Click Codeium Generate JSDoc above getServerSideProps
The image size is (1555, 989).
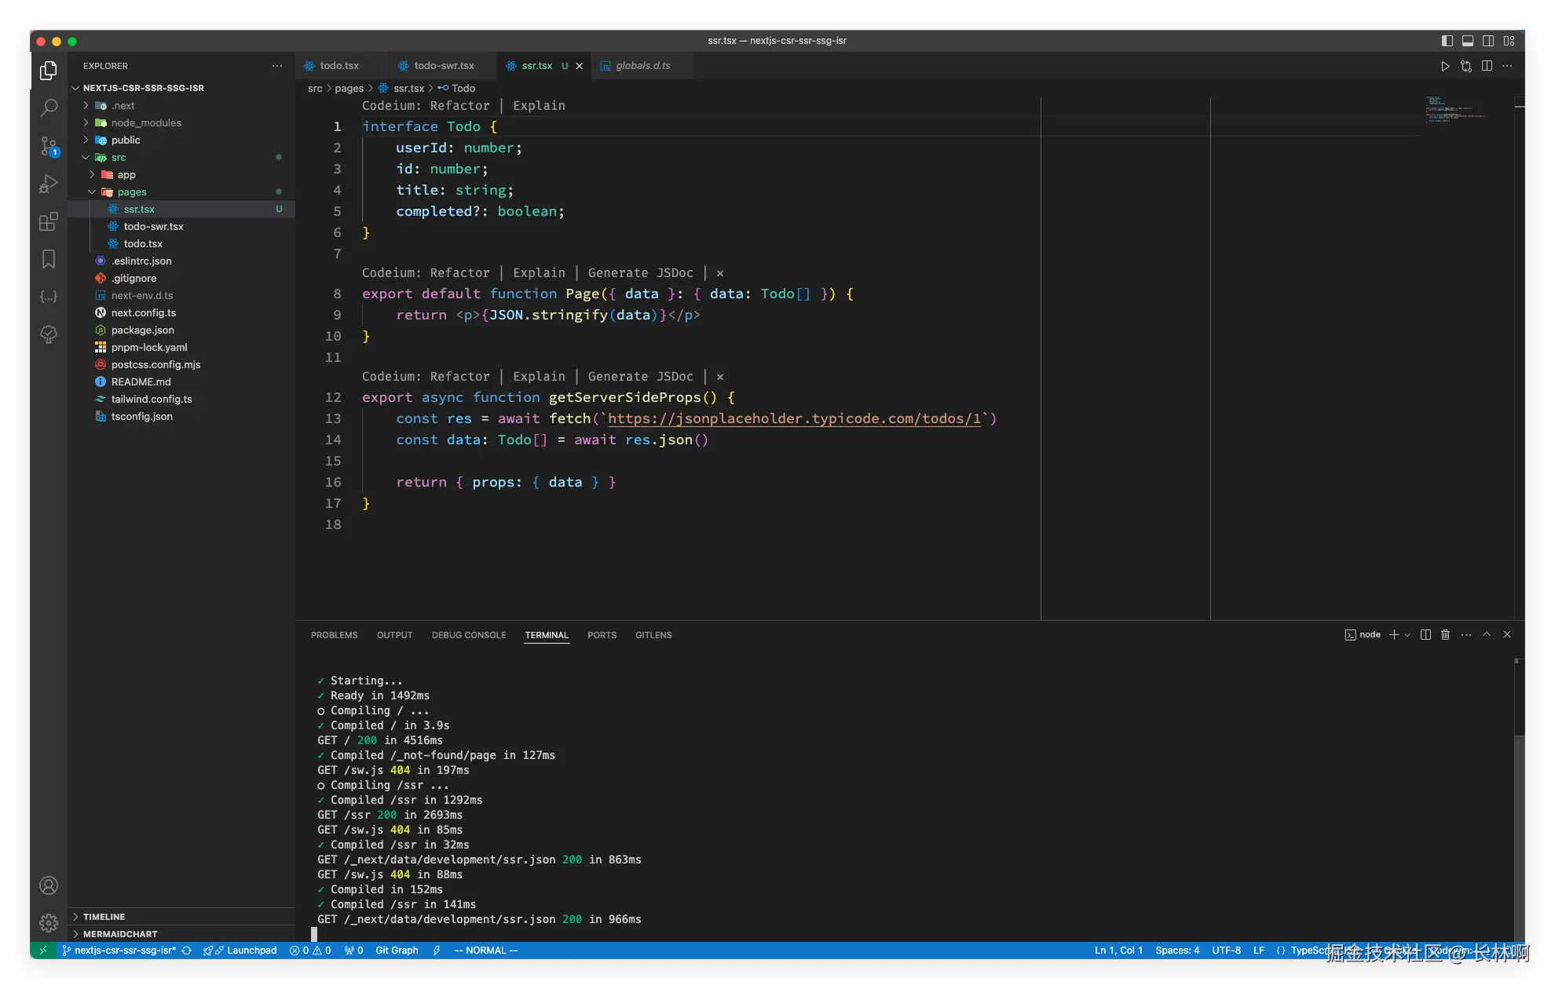(x=640, y=377)
